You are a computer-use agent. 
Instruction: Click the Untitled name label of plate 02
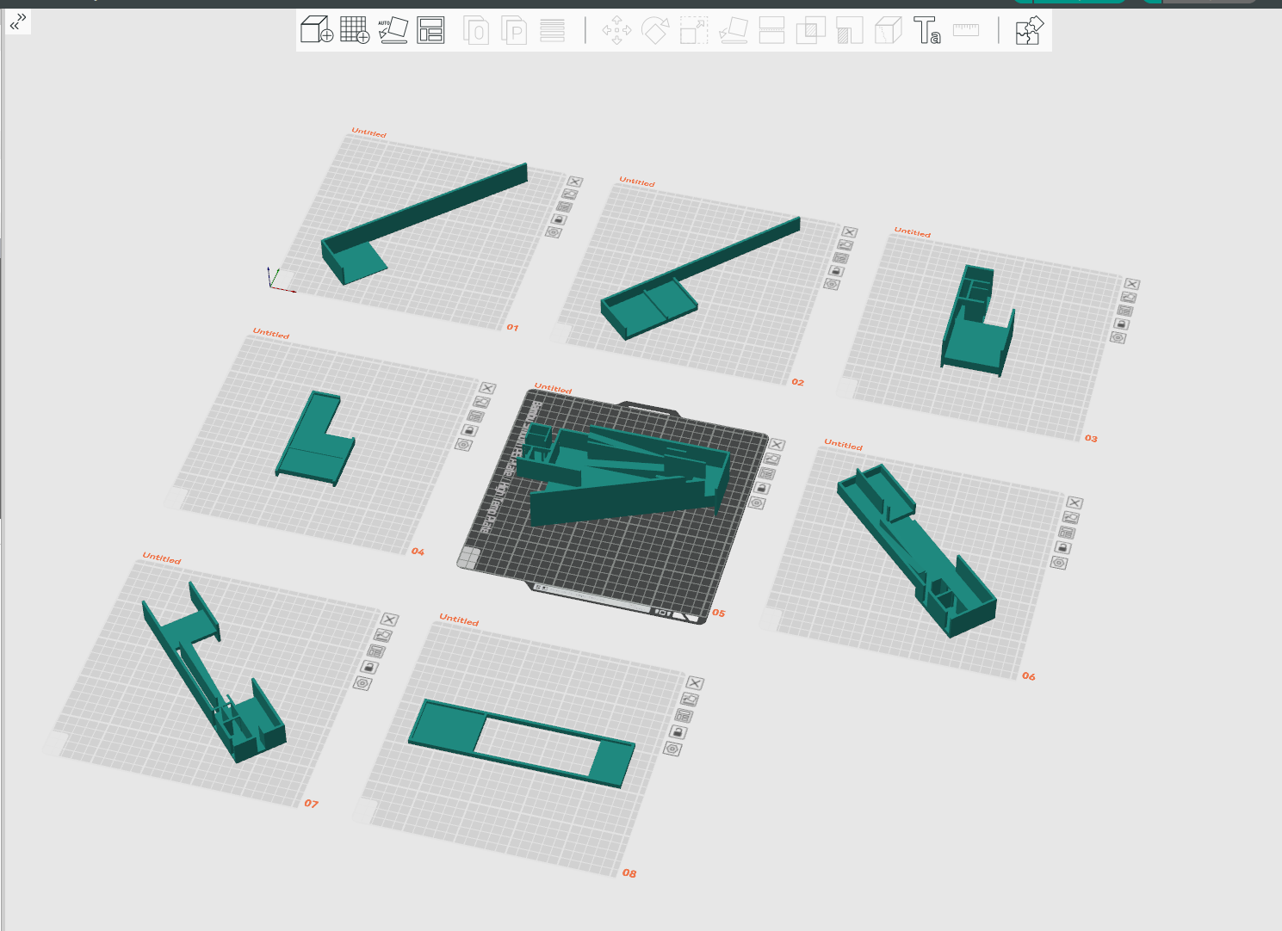(637, 182)
